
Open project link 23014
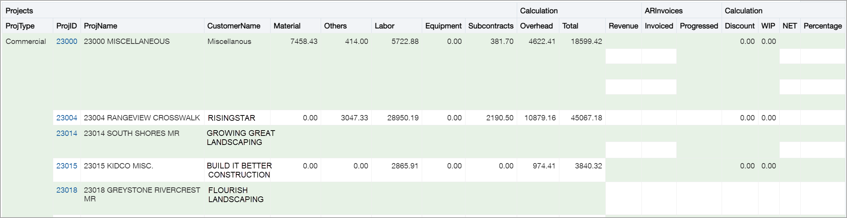pos(66,133)
